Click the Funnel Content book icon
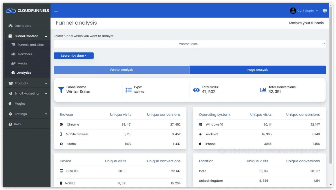The width and height of the screenshot is (336, 190). click(x=10, y=36)
